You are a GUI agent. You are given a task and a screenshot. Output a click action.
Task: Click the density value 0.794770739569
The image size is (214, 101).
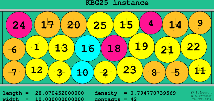[x=153, y=93]
